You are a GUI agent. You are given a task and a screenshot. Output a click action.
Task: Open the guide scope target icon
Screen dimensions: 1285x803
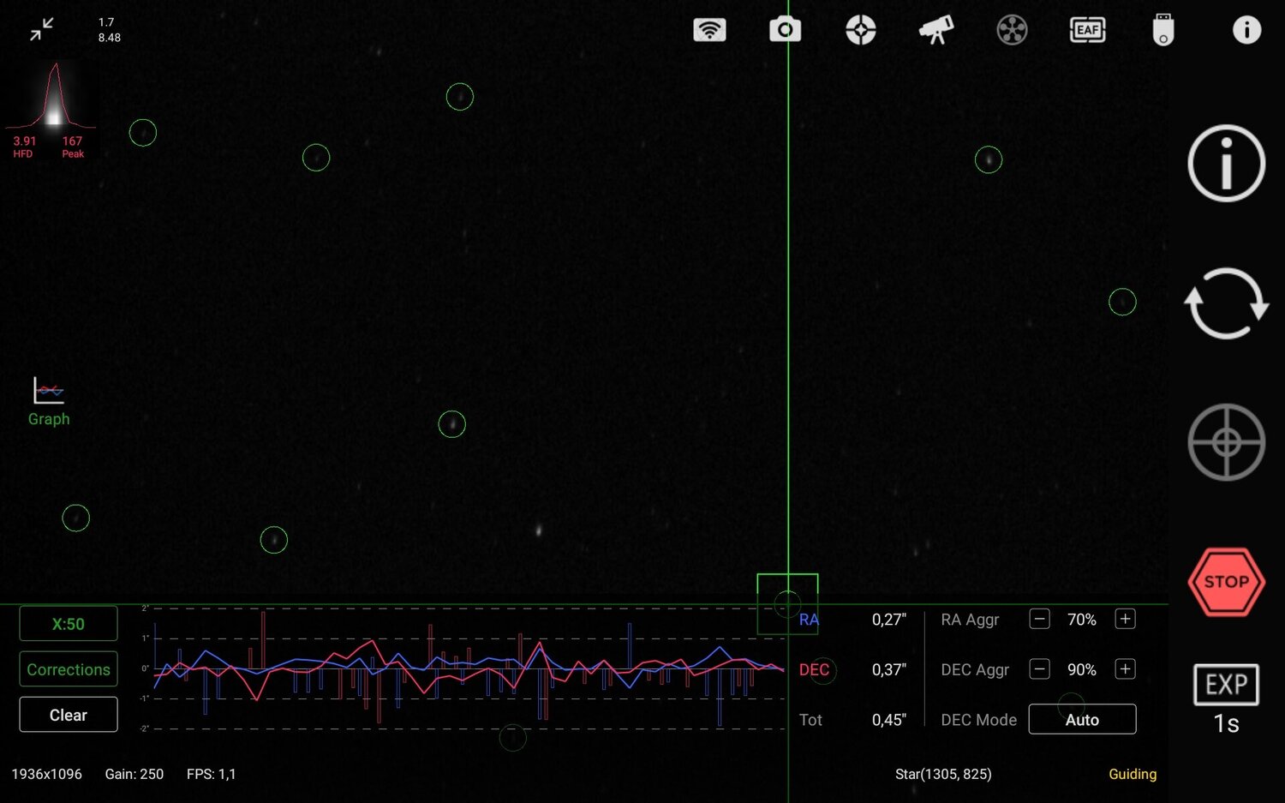pos(861,29)
